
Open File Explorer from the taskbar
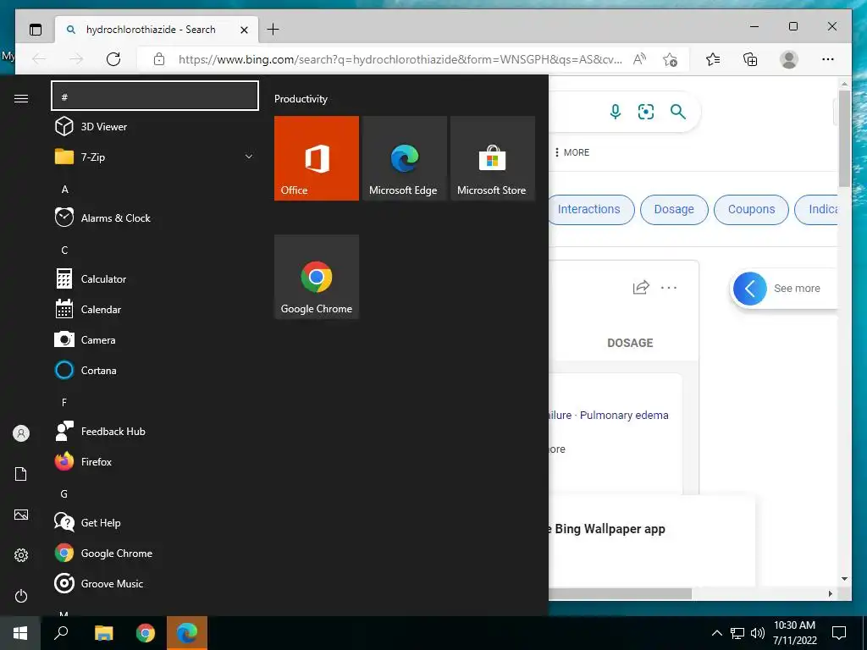tap(103, 633)
